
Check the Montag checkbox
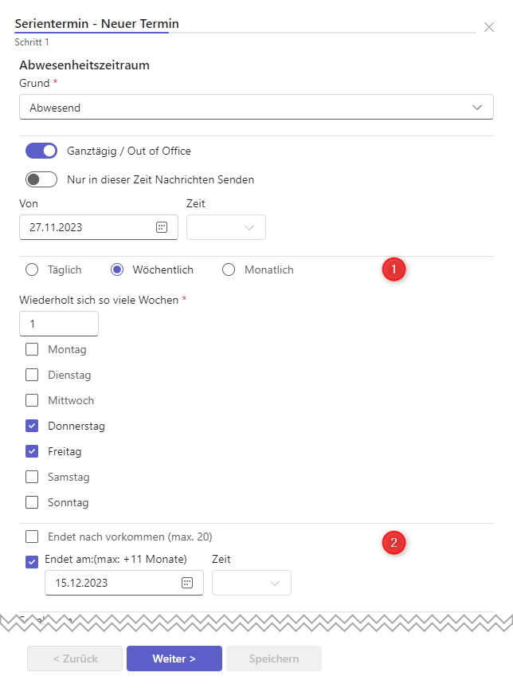pos(32,349)
